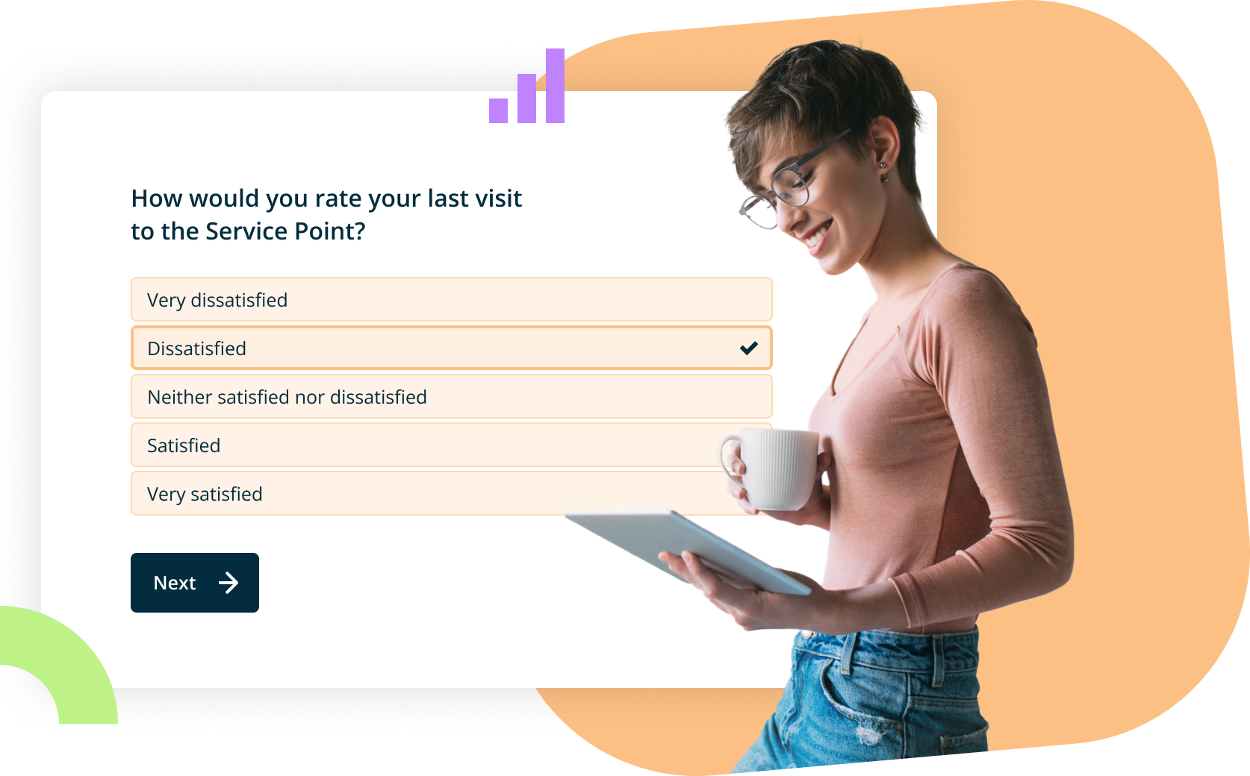Click the survey question heading text
Viewport: 1250px width, 776px height.
click(x=326, y=215)
